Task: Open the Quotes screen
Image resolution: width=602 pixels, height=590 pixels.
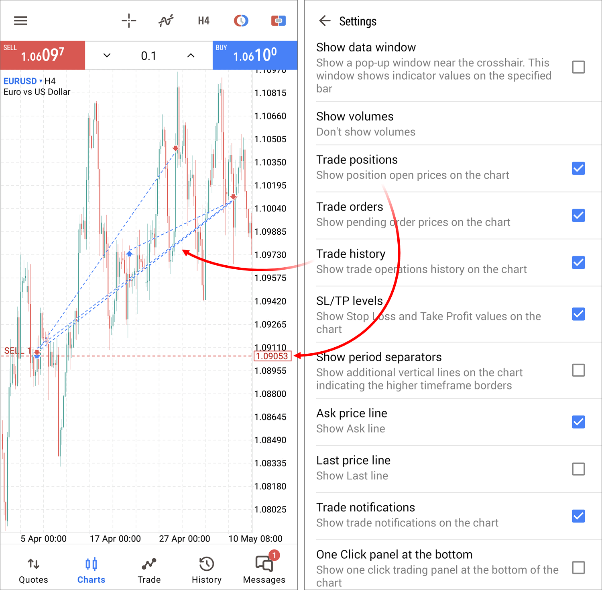Action: (x=33, y=569)
